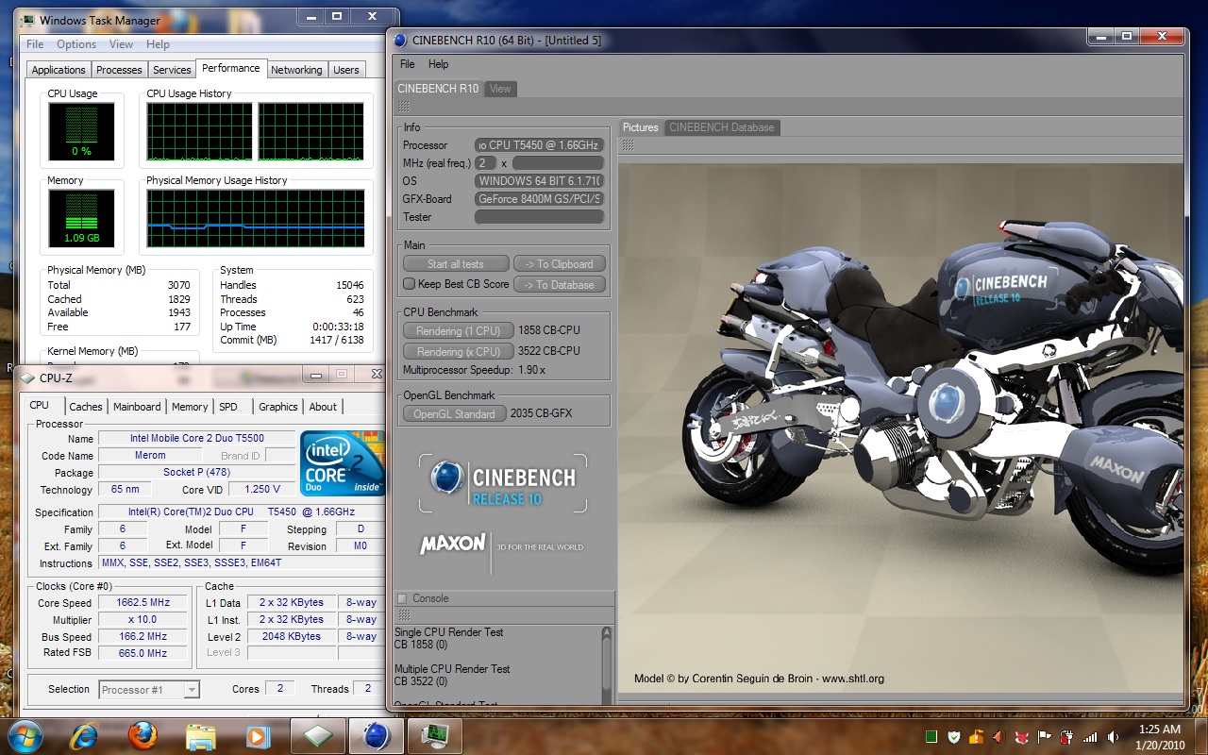The width and height of the screenshot is (1208, 755).
Task: Click the grip handle icon below the Console header
Action: pyautogui.click(x=403, y=615)
